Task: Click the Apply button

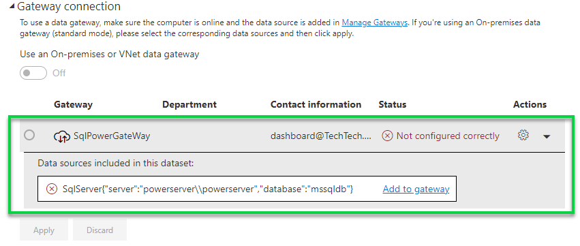Action: click(44, 230)
